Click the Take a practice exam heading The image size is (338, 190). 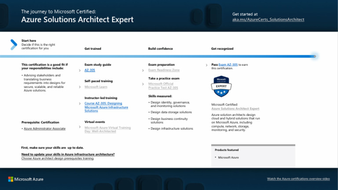pos(164,79)
